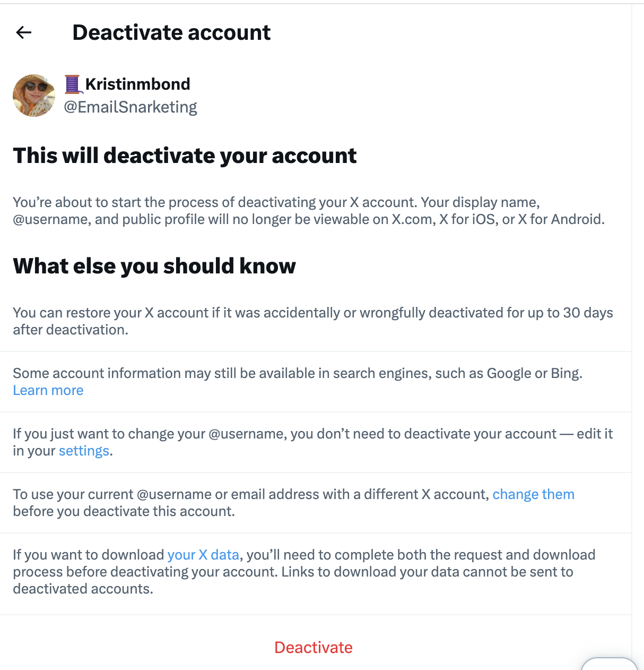Click the paragraph starting You're about to start
Viewport: 644px width, 670px height.
click(308, 211)
